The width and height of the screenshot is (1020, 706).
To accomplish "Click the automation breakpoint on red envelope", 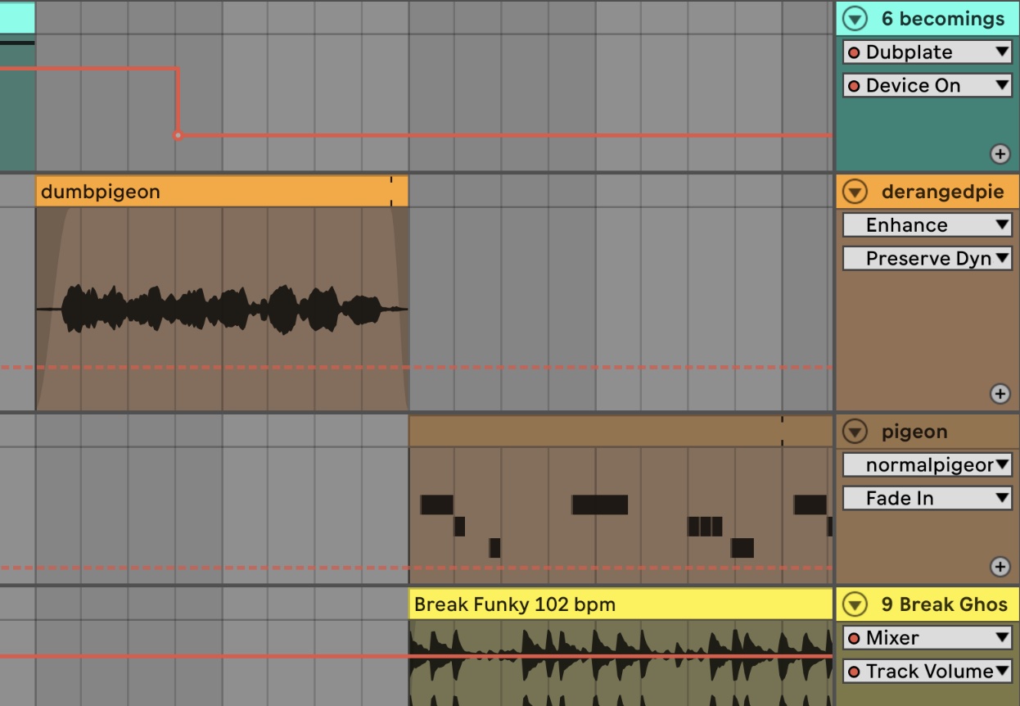I will point(178,135).
